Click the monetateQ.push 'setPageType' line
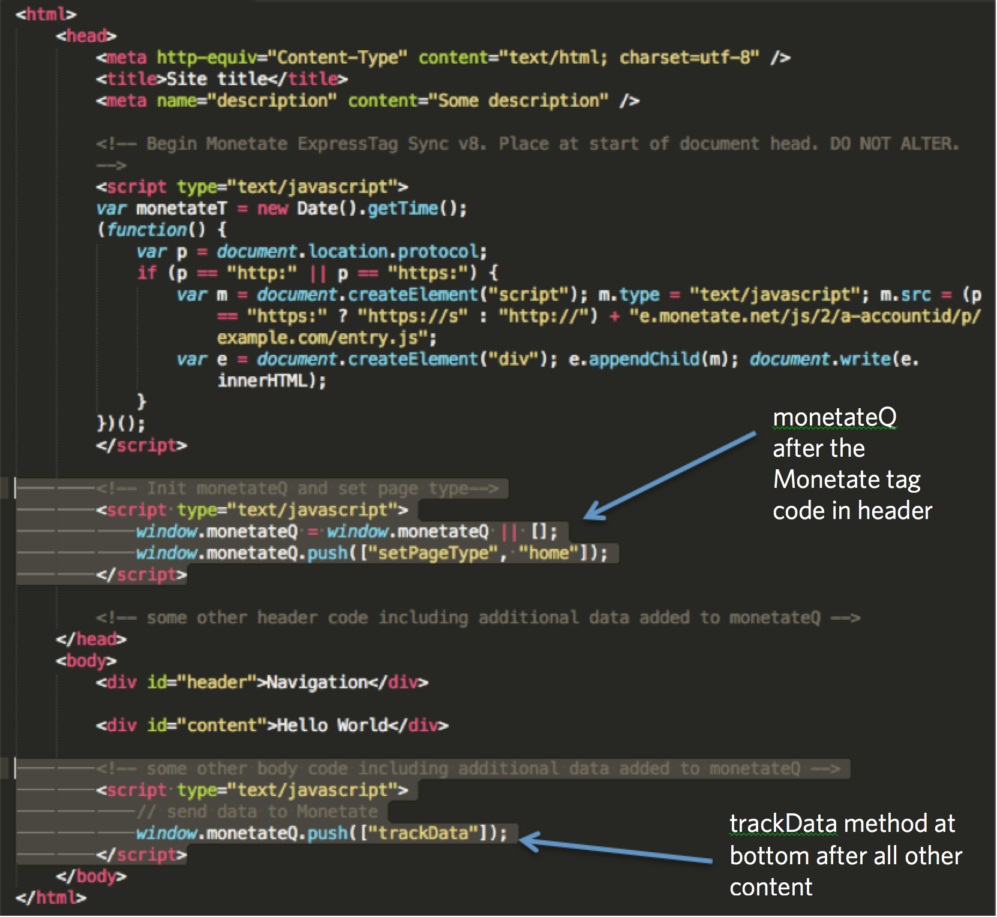Screen dimensions: 997x917 tap(372, 553)
